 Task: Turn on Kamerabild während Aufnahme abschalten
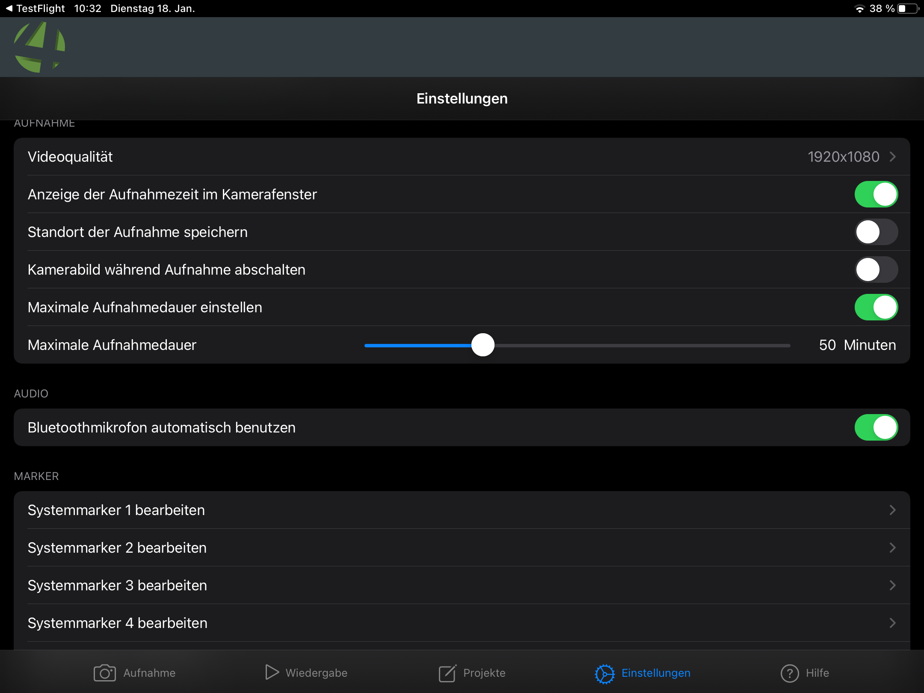point(876,269)
